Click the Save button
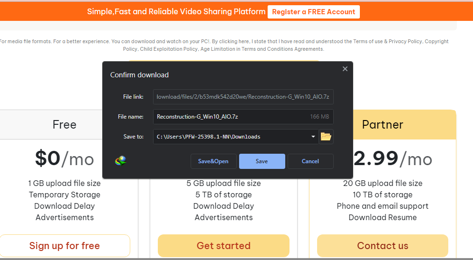The width and height of the screenshot is (473, 260). tap(262, 161)
